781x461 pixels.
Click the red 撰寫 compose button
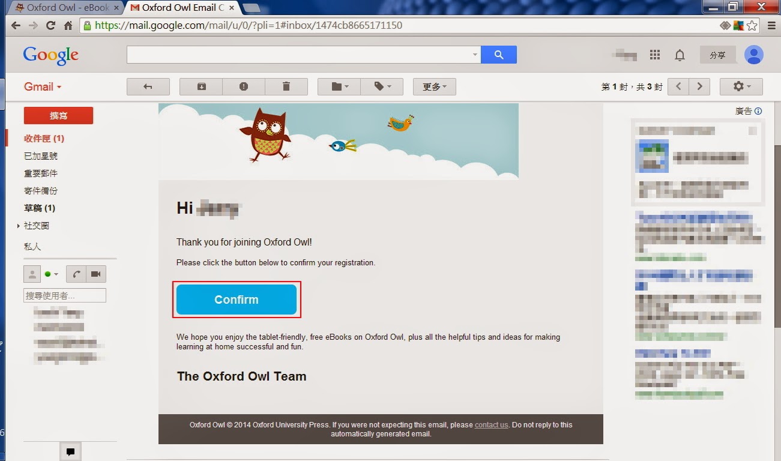pyautogui.click(x=58, y=115)
